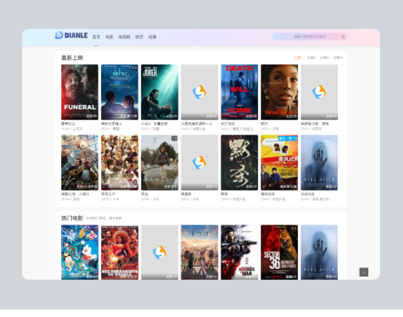The height and width of the screenshot is (317, 403).
Task: Click the DIANLE site logo
Action: 71,35
